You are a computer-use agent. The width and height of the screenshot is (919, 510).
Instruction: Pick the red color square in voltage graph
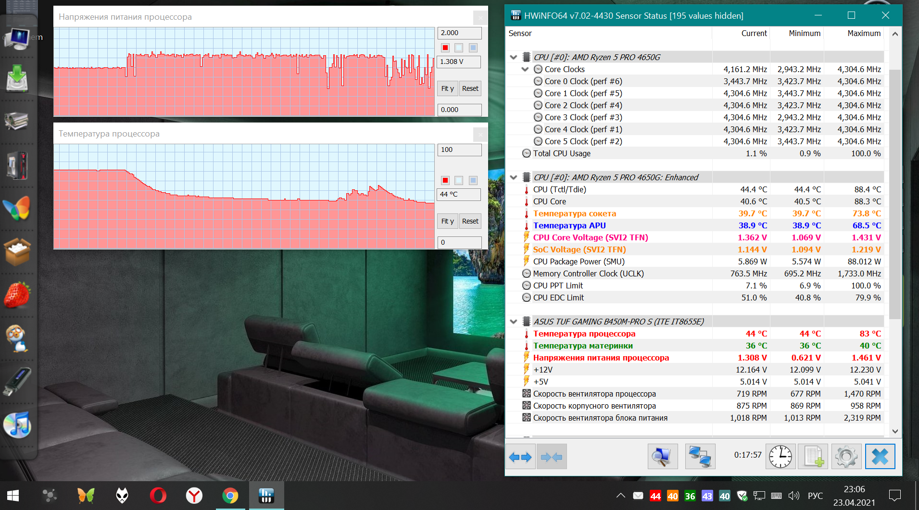pyautogui.click(x=445, y=48)
